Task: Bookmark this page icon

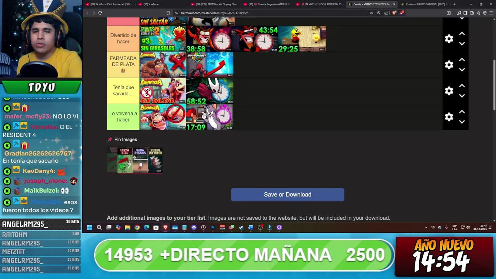Action: tap(168, 13)
